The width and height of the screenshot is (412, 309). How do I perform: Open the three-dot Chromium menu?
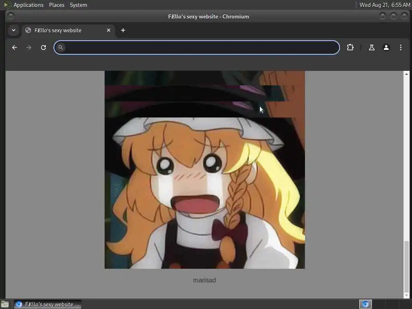[x=400, y=47]
